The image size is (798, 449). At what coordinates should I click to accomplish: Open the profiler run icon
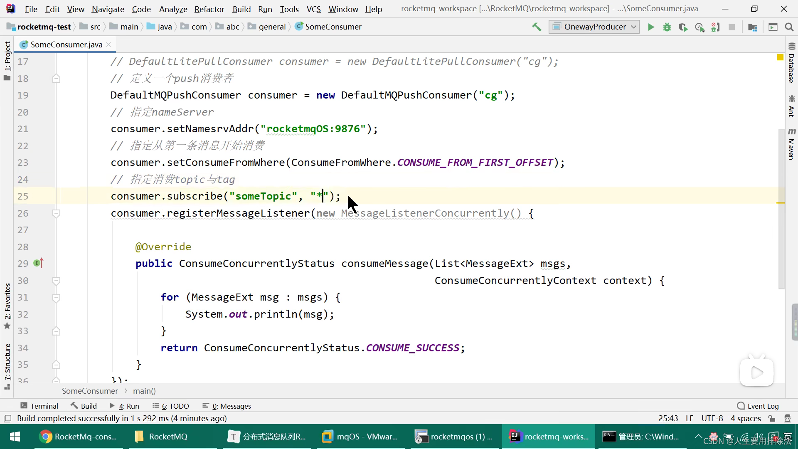[699, 27]
